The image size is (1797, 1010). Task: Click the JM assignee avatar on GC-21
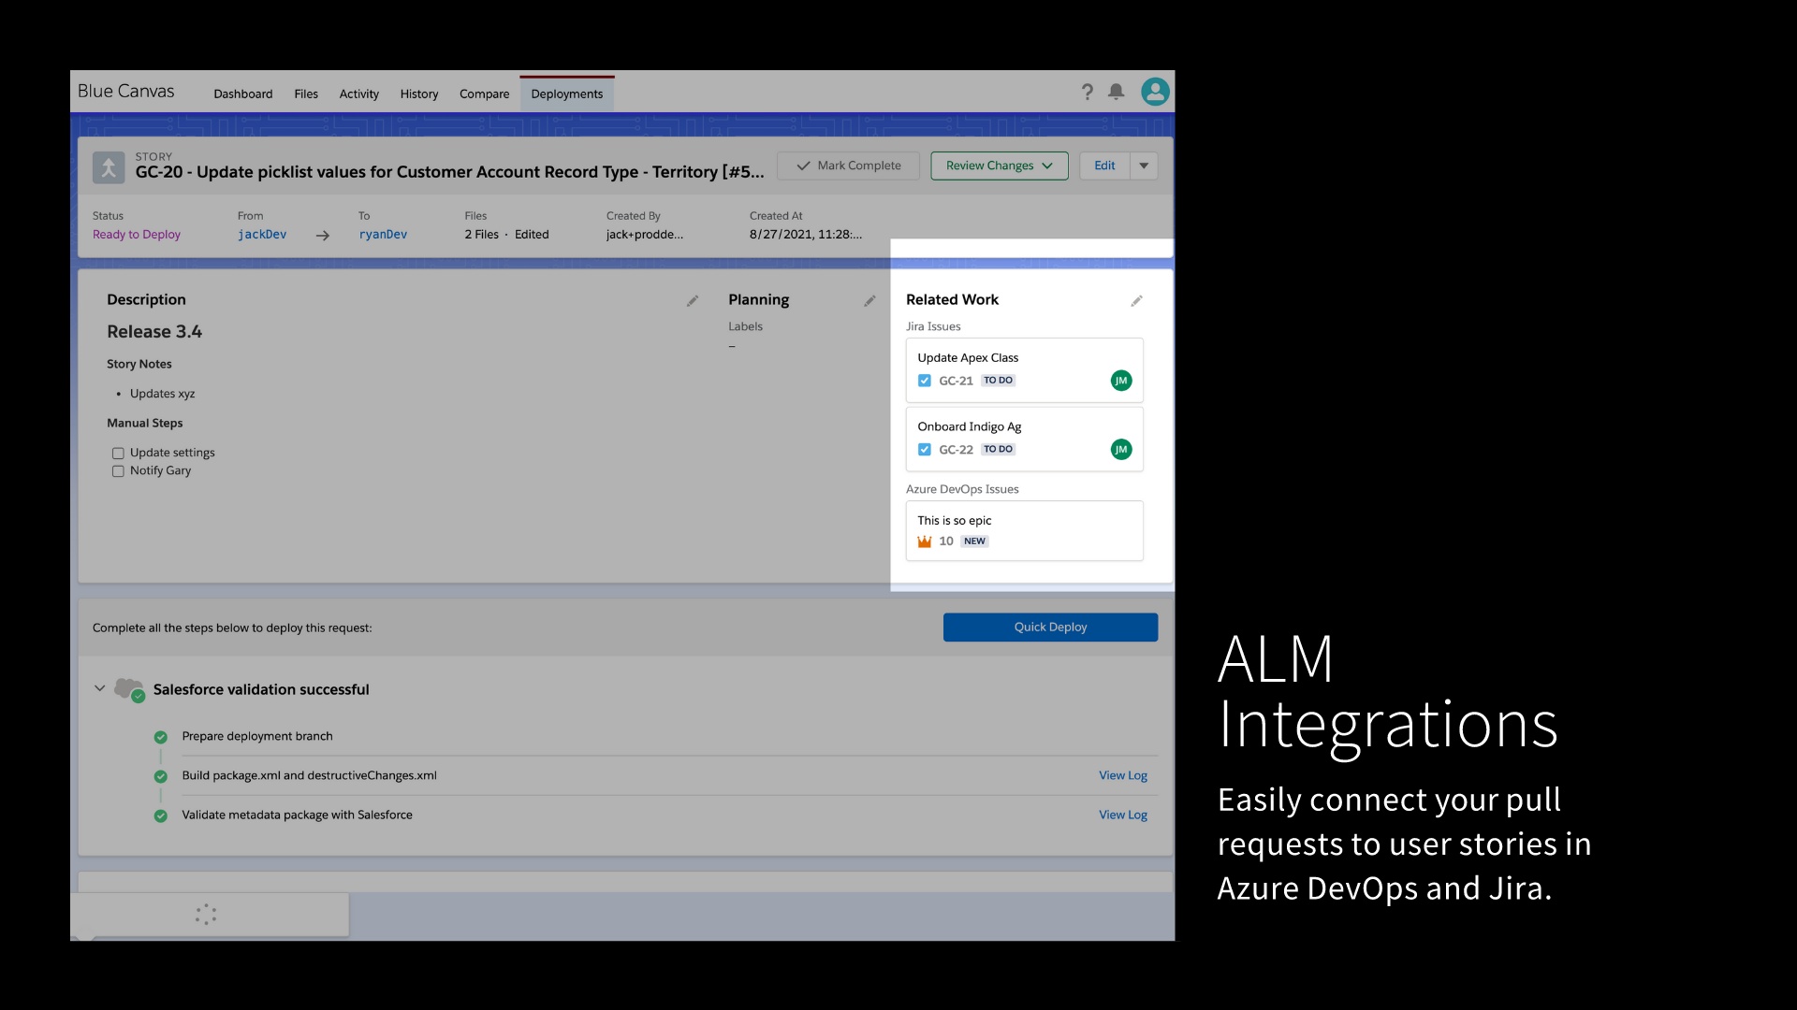point(1121,381)
